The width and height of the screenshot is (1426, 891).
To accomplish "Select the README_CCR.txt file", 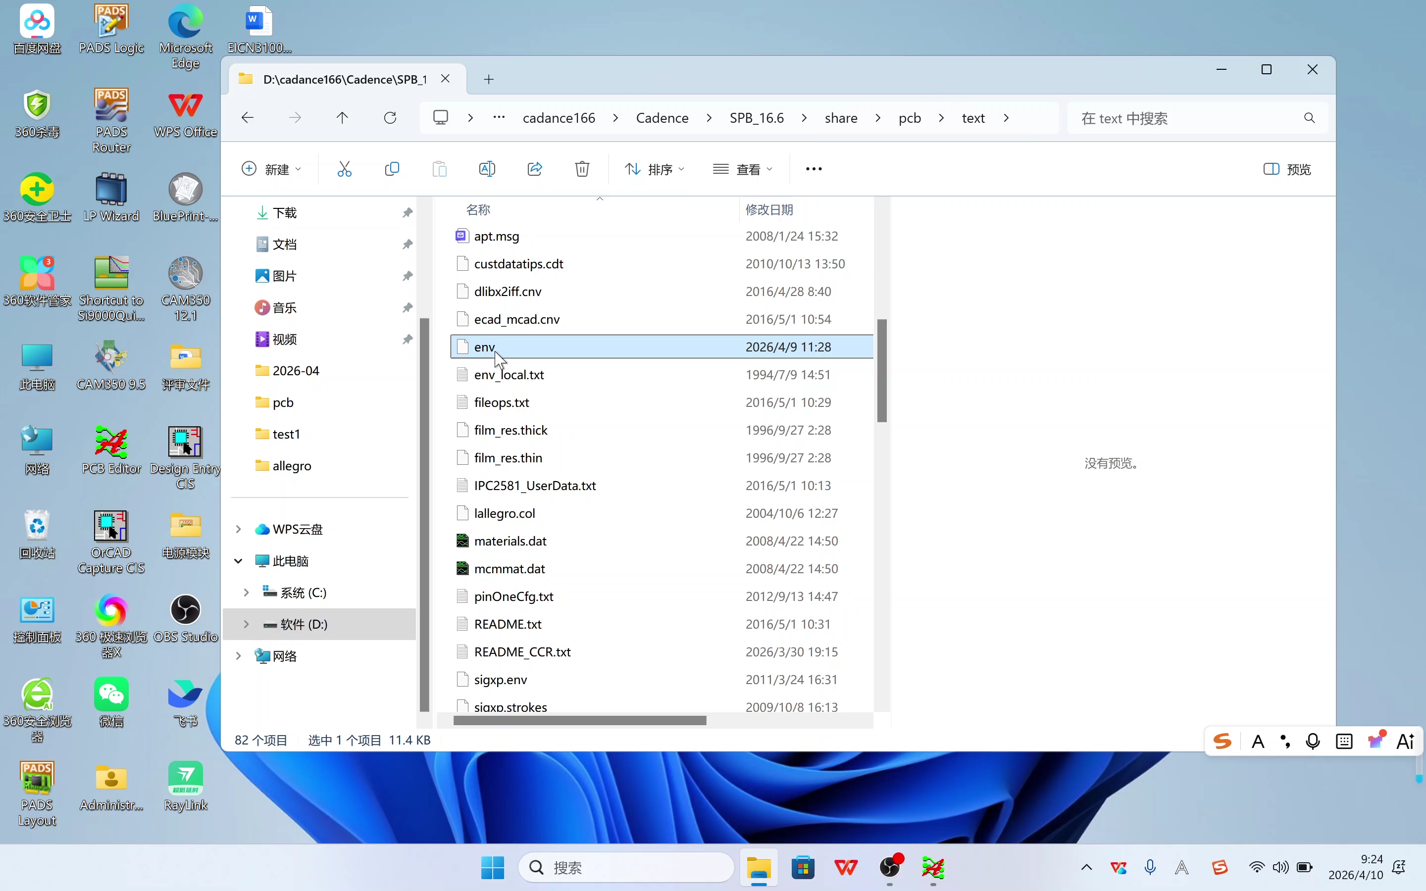I will coord(661,652).
